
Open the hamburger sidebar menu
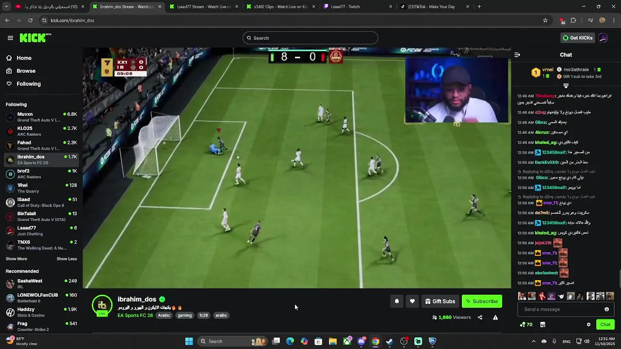10,38
